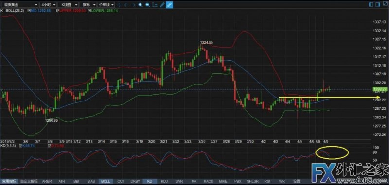Select the CCI indicator
Viewport: 389px width, 185px height.
pos(120,181)
